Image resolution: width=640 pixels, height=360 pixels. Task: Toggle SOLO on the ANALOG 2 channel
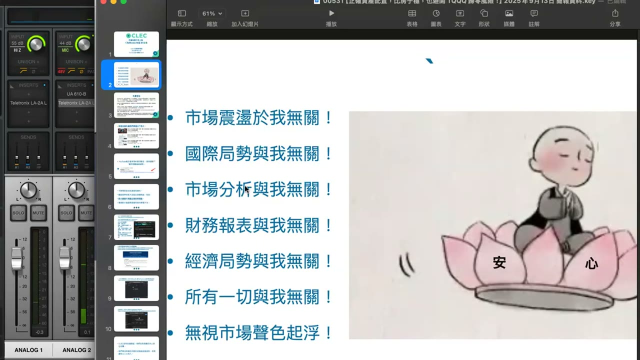click(66, 213)
